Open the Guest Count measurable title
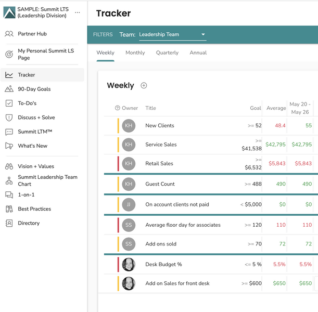Viewport: 318px width, 312px height. [160, 184]
